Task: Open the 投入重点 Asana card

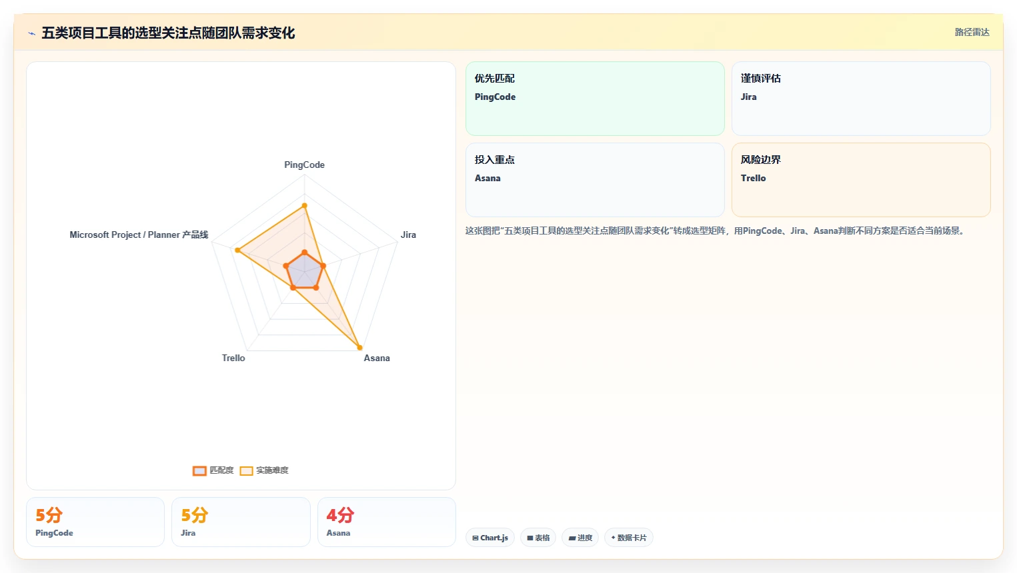Action: coord(595,180)
